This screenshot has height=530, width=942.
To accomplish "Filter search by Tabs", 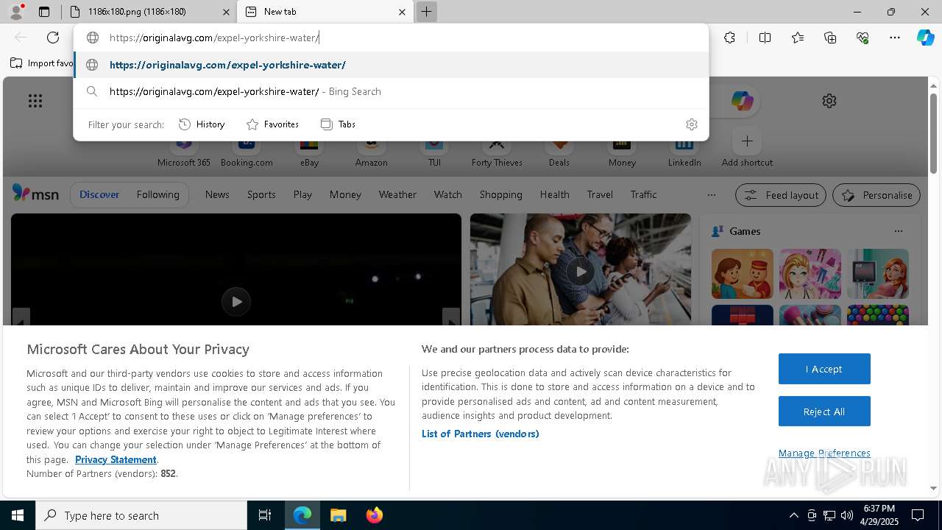I will (x=338, y=124).
